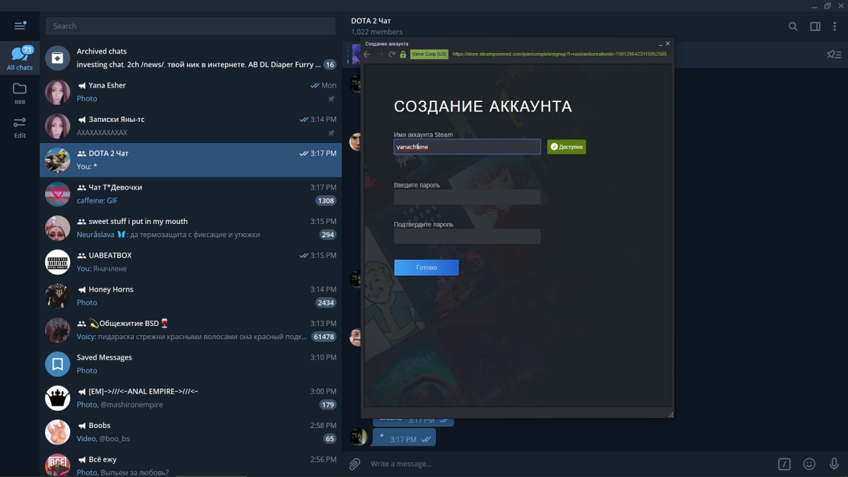Focus the Подтвердите пароль field
Image resolution: width=848 pixels, height=477 pixels.
click(467, 236)
